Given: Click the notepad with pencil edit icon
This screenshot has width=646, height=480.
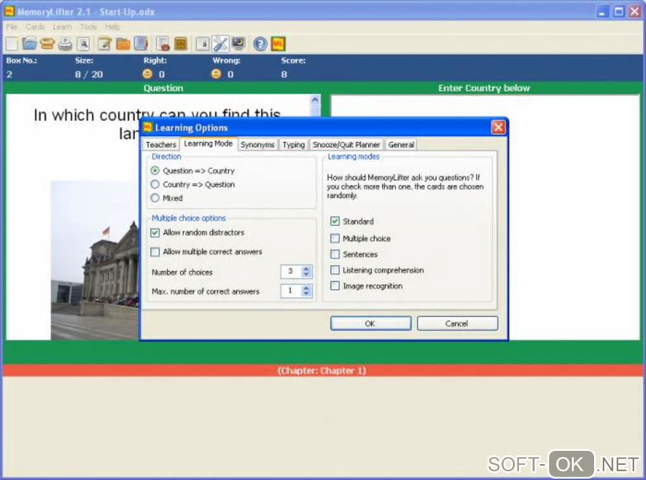Looking at the screenshot, I should pos(104,44).
